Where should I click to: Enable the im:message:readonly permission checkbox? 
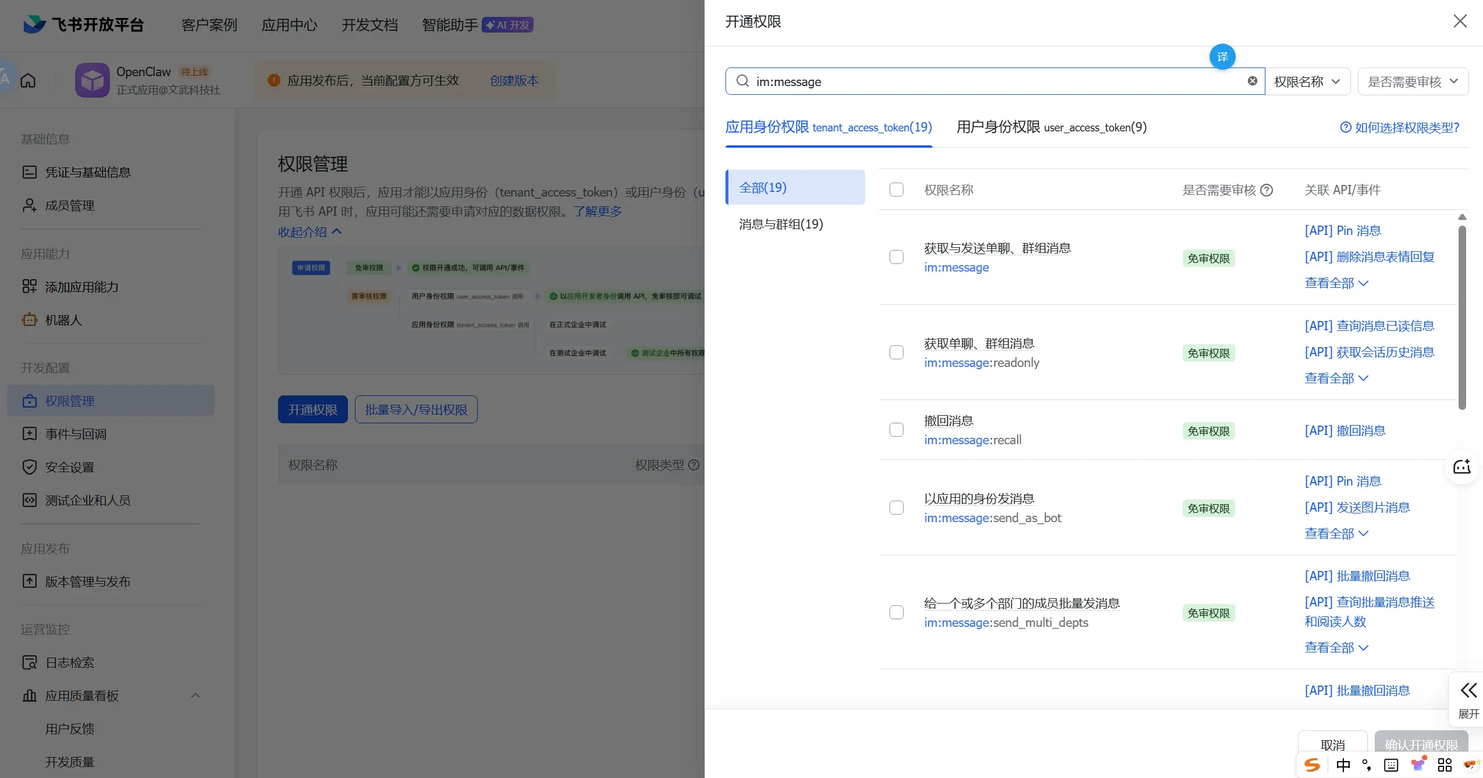[896, 352]
